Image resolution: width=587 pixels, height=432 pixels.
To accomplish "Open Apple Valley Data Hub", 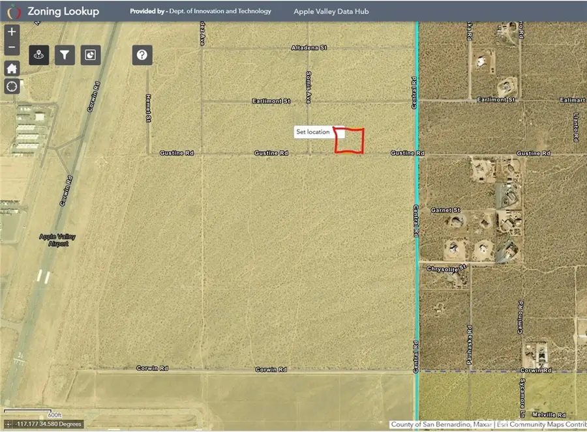I will click(x=331, y=10).
